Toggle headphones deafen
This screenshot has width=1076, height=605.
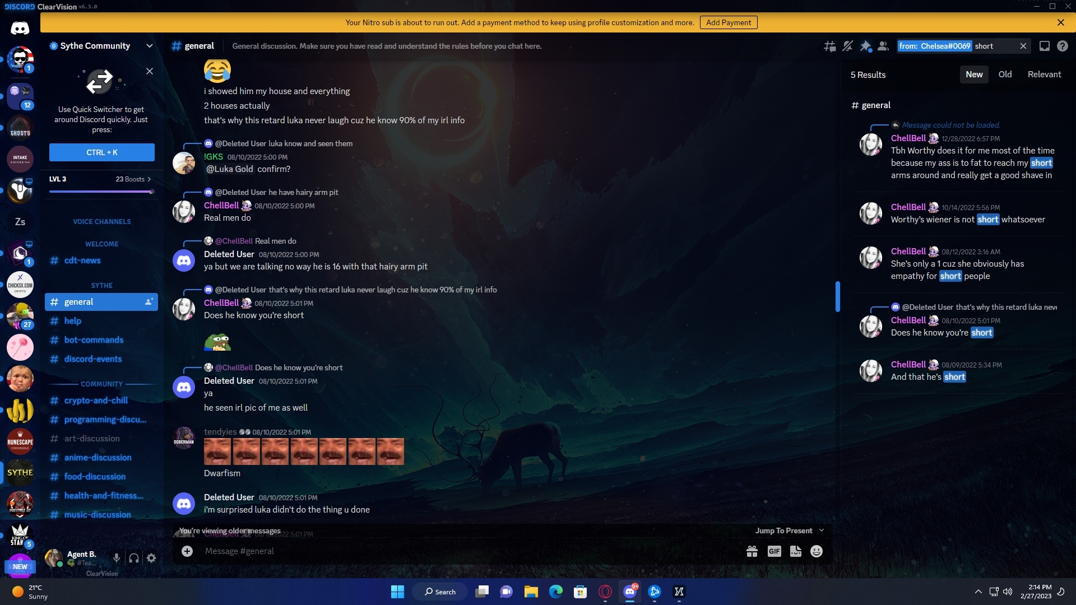click(134, 559)
